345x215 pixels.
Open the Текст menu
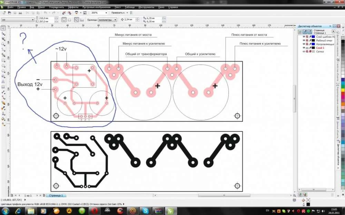coord(118,7)
